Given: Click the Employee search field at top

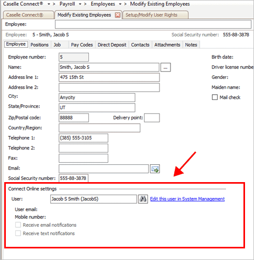Looking at the screenshot, I should 153,24.
